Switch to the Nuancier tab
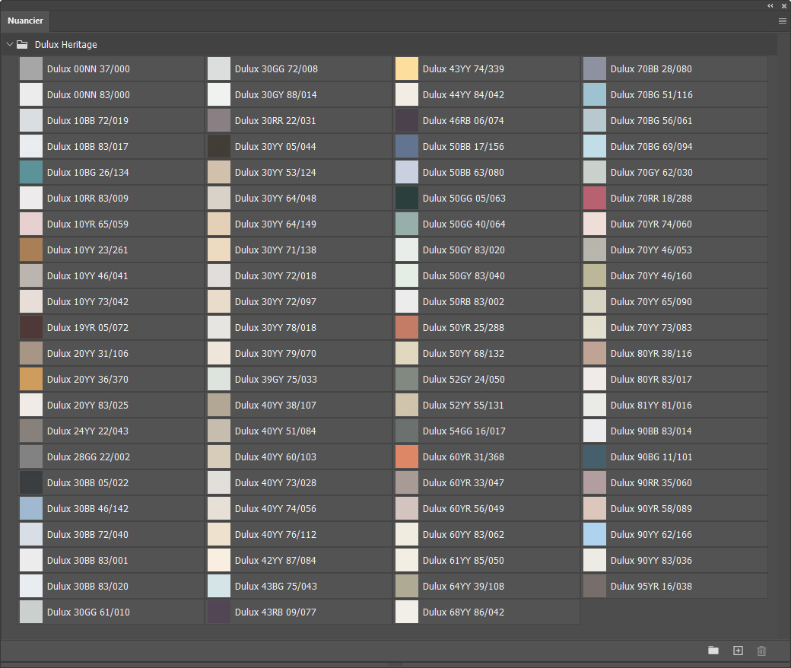This screenshot has height=668, width=791. click(x=25, y=21)
